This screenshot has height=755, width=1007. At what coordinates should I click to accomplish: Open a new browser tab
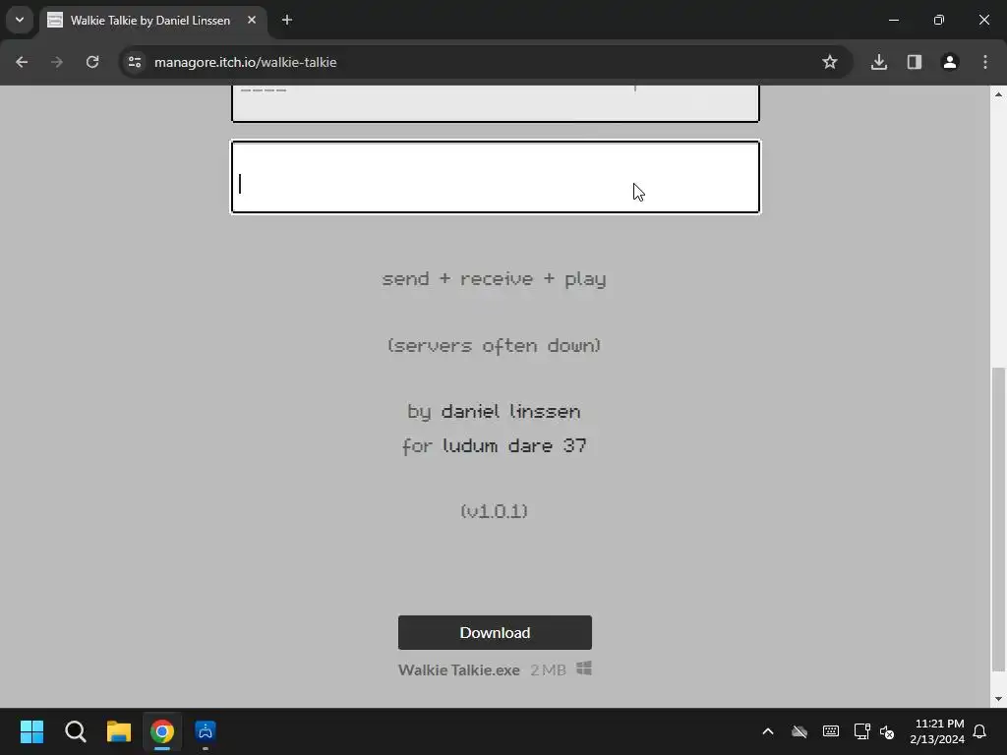287,20
